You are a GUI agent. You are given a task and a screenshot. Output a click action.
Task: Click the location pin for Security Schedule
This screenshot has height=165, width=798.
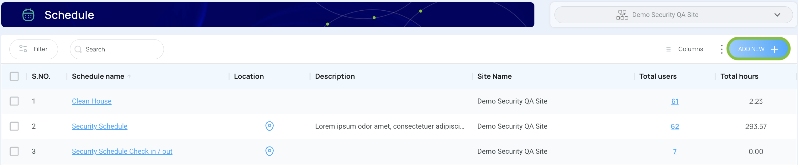pos(269,126)
